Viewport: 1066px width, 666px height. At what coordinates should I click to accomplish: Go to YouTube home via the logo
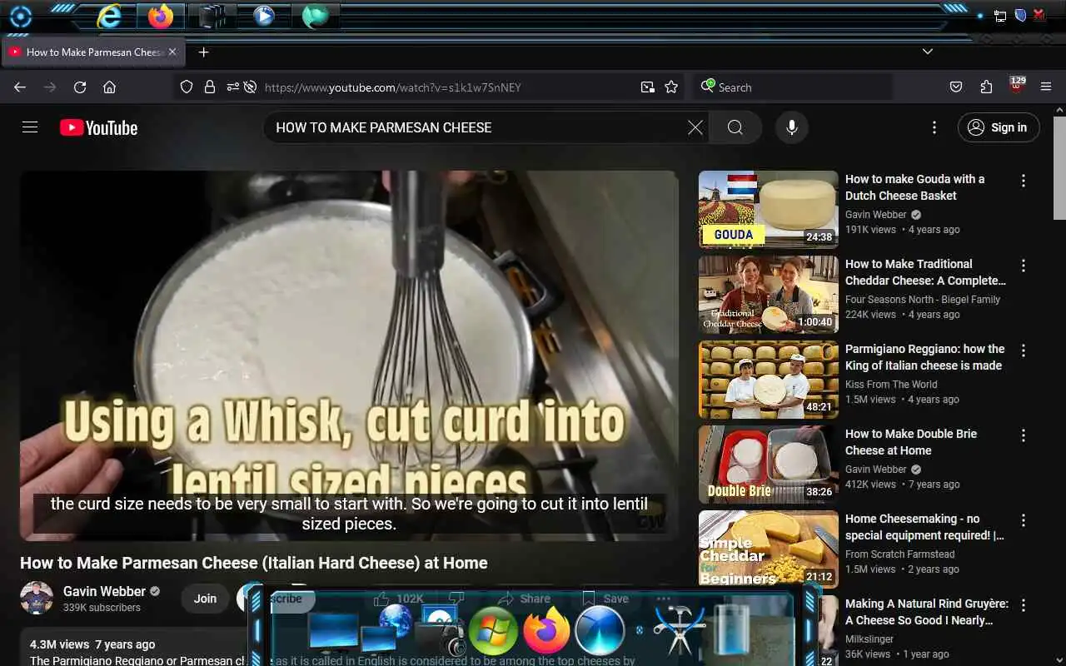click(98, 127)
